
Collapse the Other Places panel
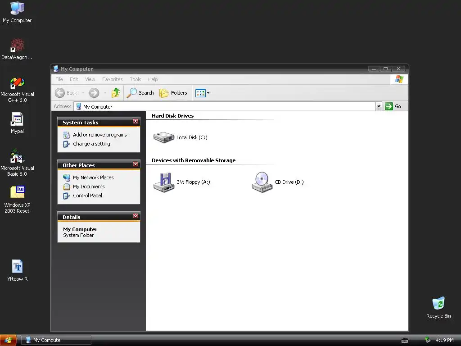point(136,164)
